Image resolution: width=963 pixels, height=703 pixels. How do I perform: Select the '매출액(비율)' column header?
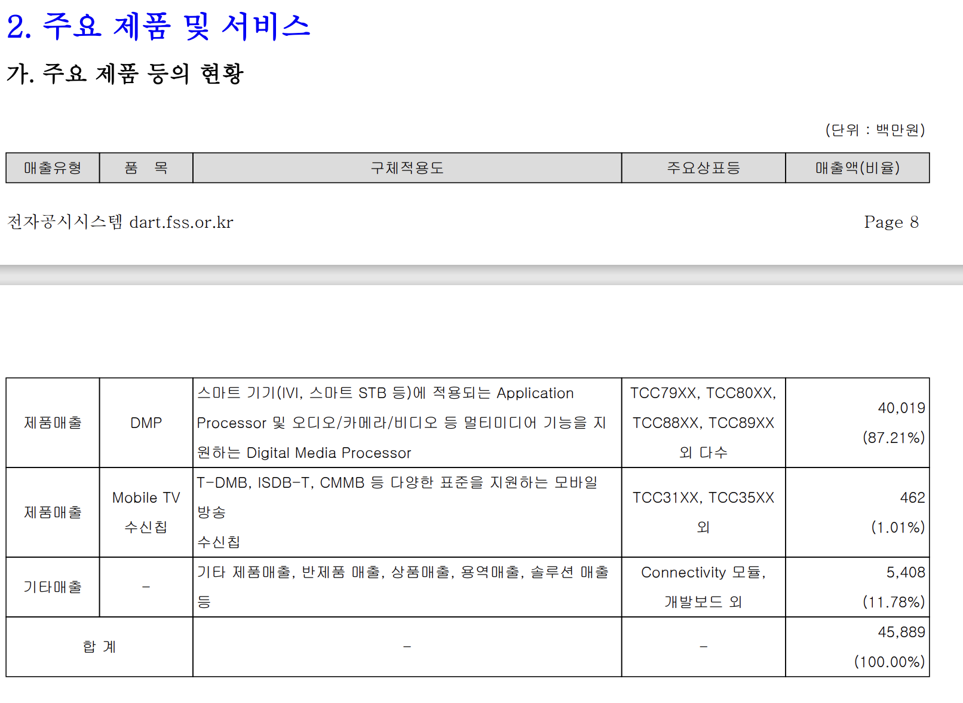click(857, 168)
